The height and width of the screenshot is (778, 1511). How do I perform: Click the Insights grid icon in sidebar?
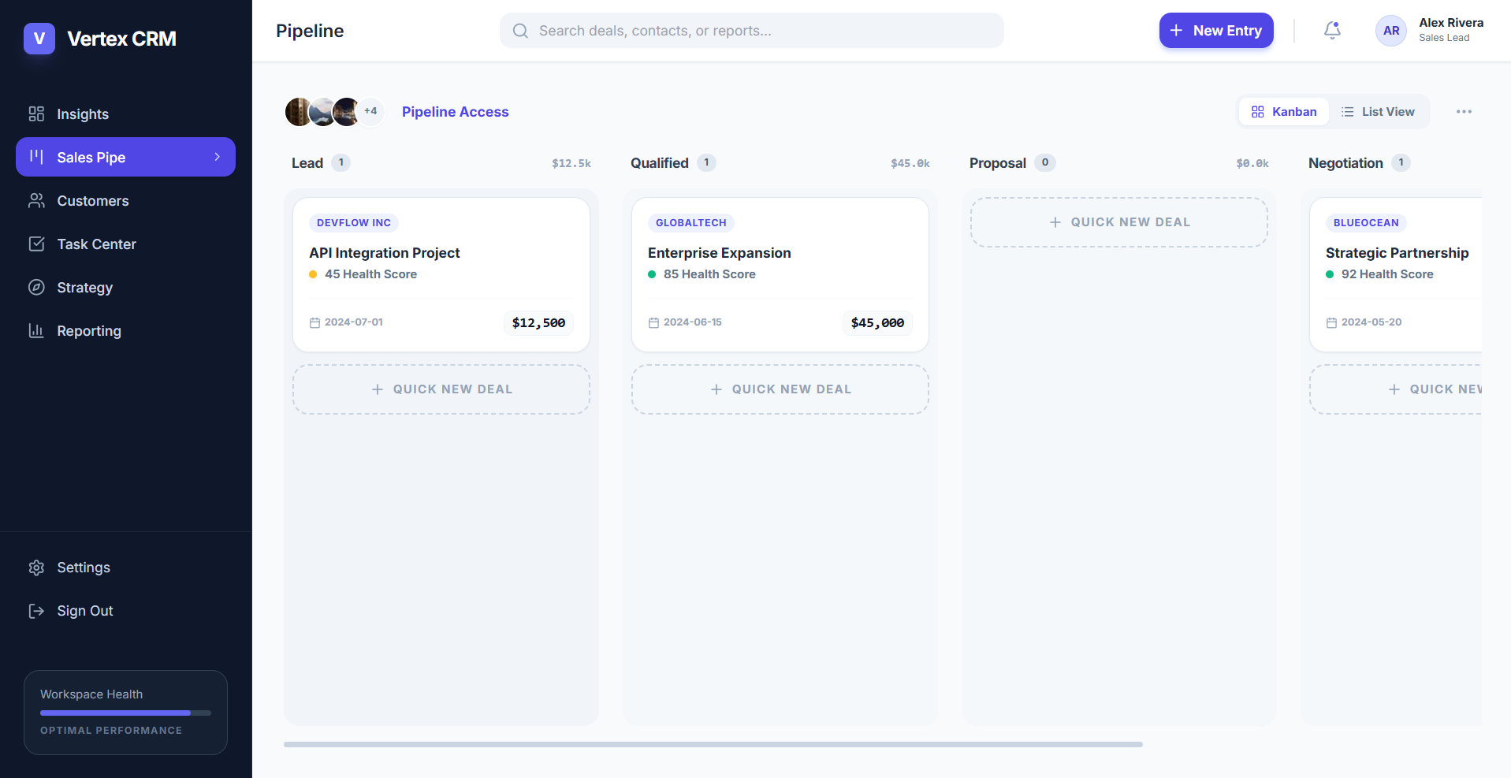[36, 114]
